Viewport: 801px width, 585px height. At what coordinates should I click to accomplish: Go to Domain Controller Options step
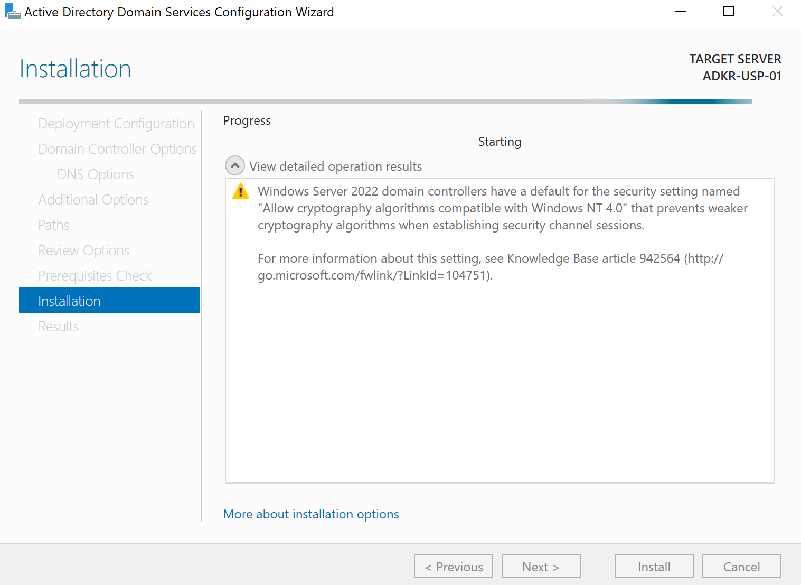point(117,149)
